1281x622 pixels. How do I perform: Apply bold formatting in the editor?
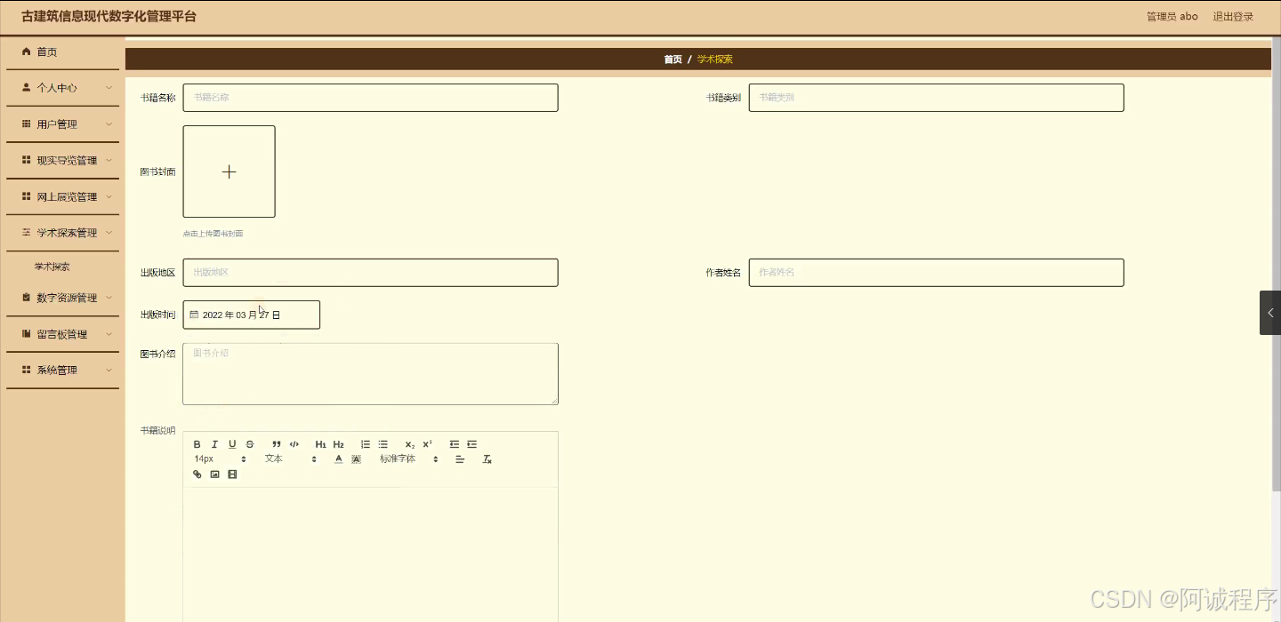tap(197, 444)
